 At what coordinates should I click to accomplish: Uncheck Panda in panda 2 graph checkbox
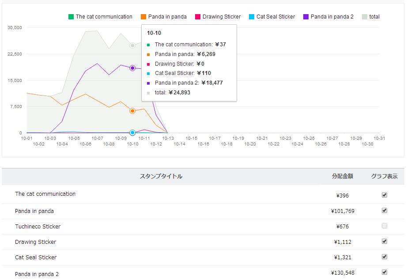click(x=384, y=272)
